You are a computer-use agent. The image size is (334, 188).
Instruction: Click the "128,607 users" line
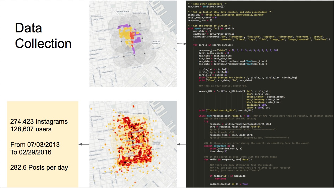click(31, 129)
